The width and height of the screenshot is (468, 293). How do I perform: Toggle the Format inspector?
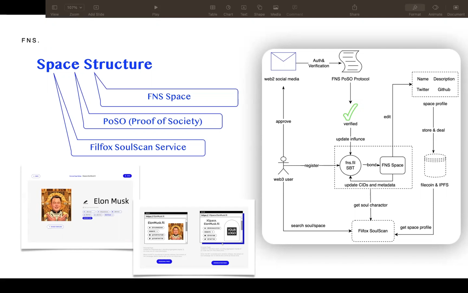pyautogui.click(x=415, y=10)
